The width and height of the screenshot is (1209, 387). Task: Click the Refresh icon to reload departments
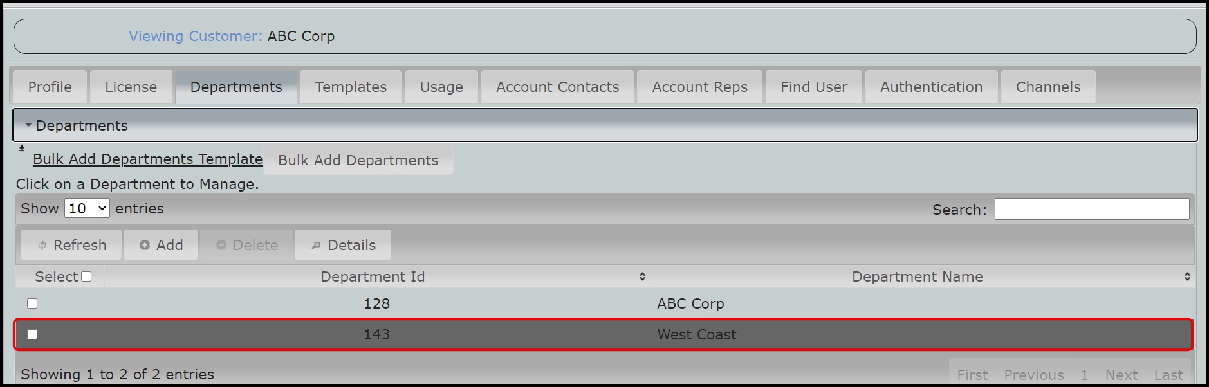point(41,245)
